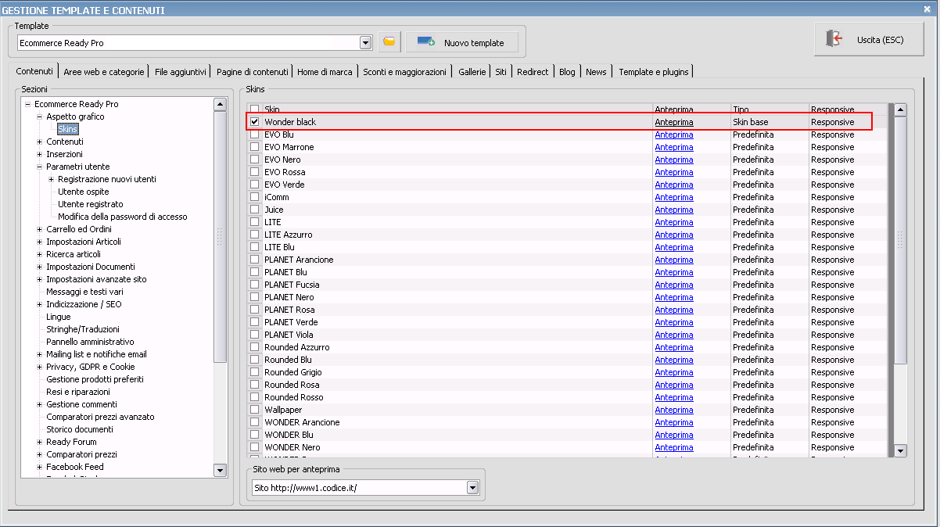Enable the EVO Nero skin checkbox
Viewport: 940px width, 527px height.
(254, 160)
